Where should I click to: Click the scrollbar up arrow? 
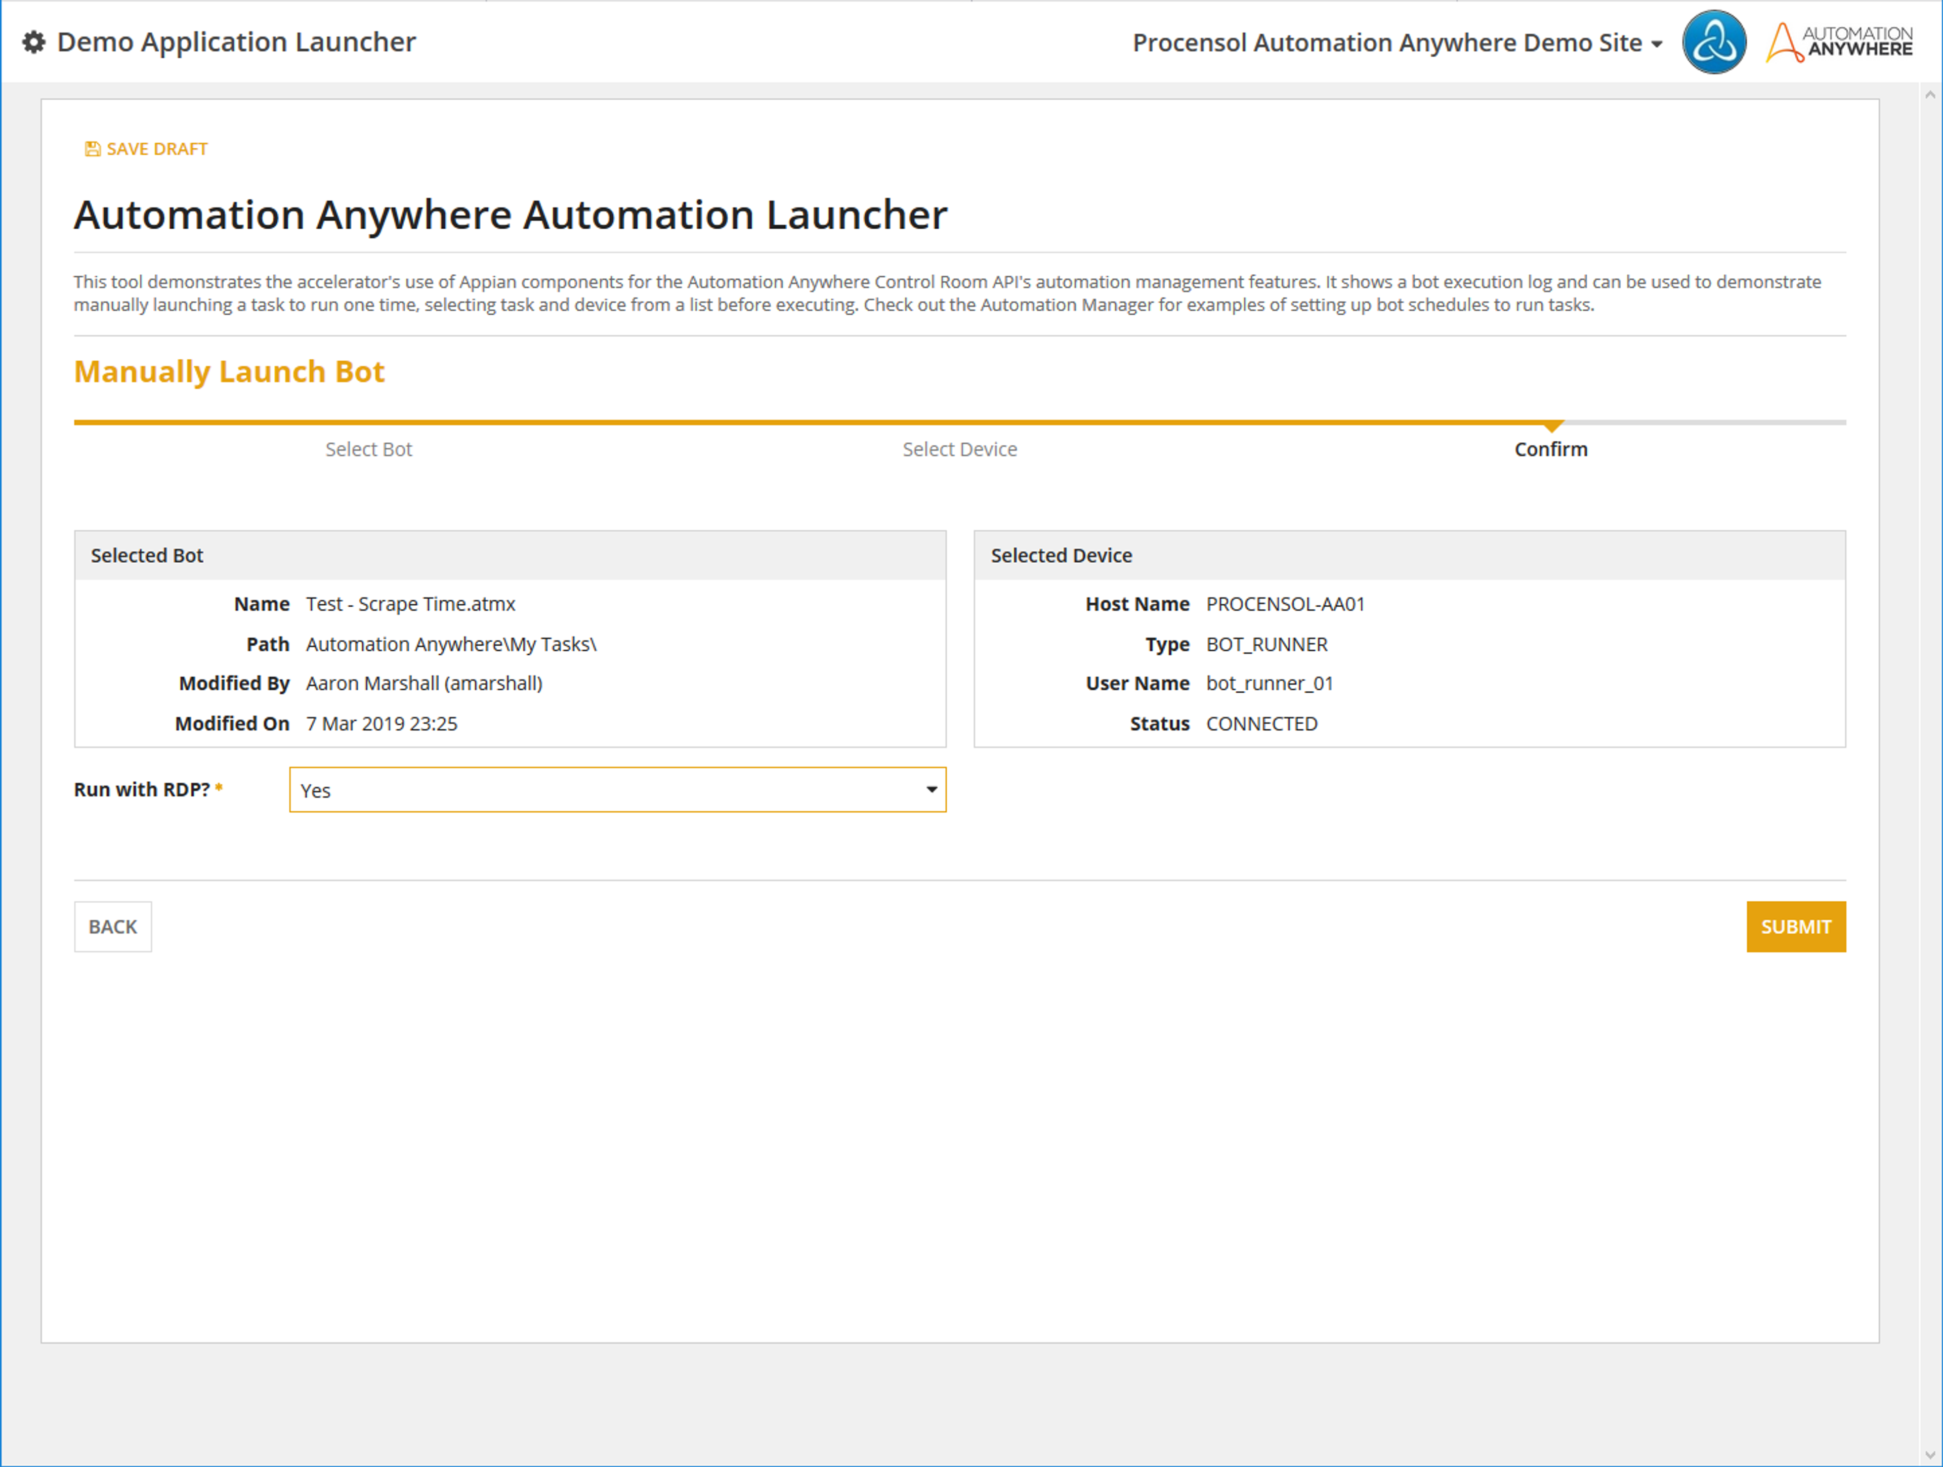click(x=1930, y=94)
